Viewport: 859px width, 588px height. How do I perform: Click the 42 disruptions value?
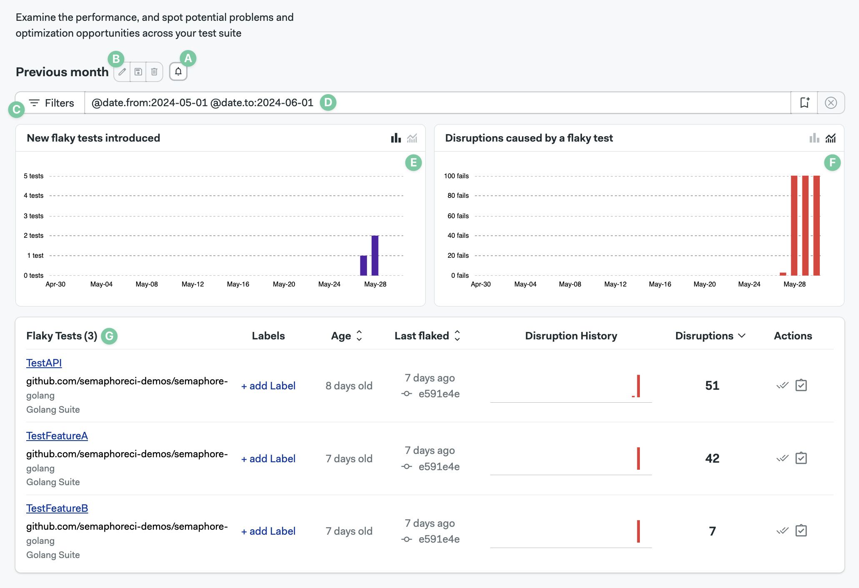712,458
